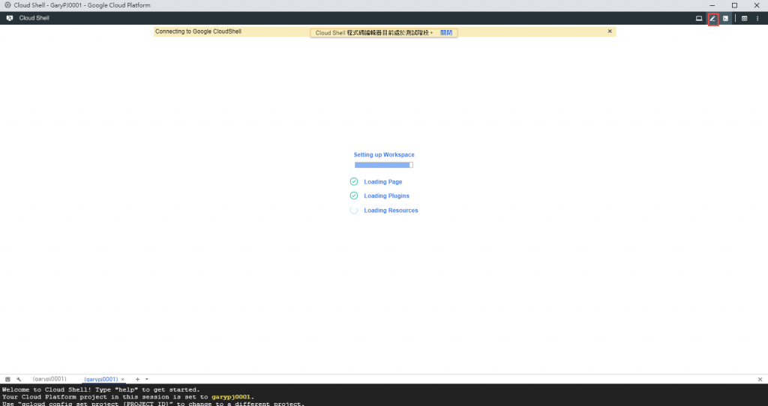Click the Chrome icon in the window title bar
This screenshot has width=768, height=406.
click(x=7, y=5)
